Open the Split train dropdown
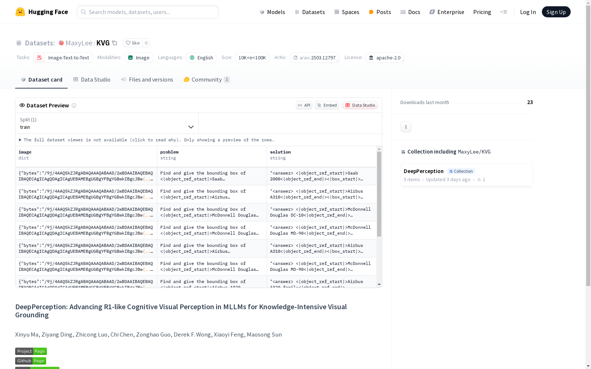This screenshot has width=591, height=369. coord(107,123)
